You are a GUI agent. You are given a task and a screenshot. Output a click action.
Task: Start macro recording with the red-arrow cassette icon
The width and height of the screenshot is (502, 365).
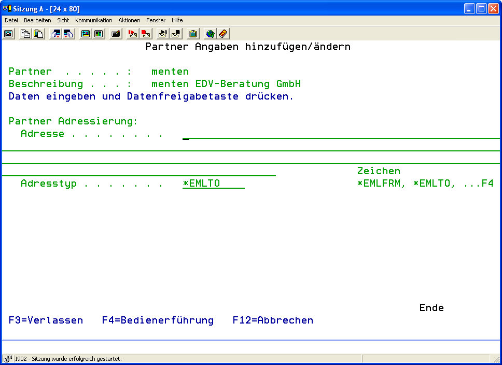pos(133,34)
